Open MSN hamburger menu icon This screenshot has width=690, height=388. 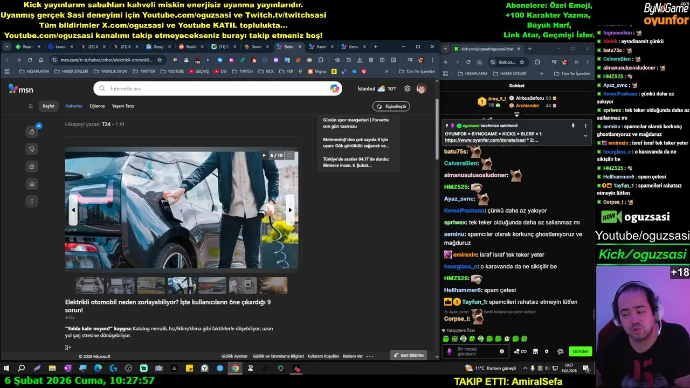pos(31,106)
